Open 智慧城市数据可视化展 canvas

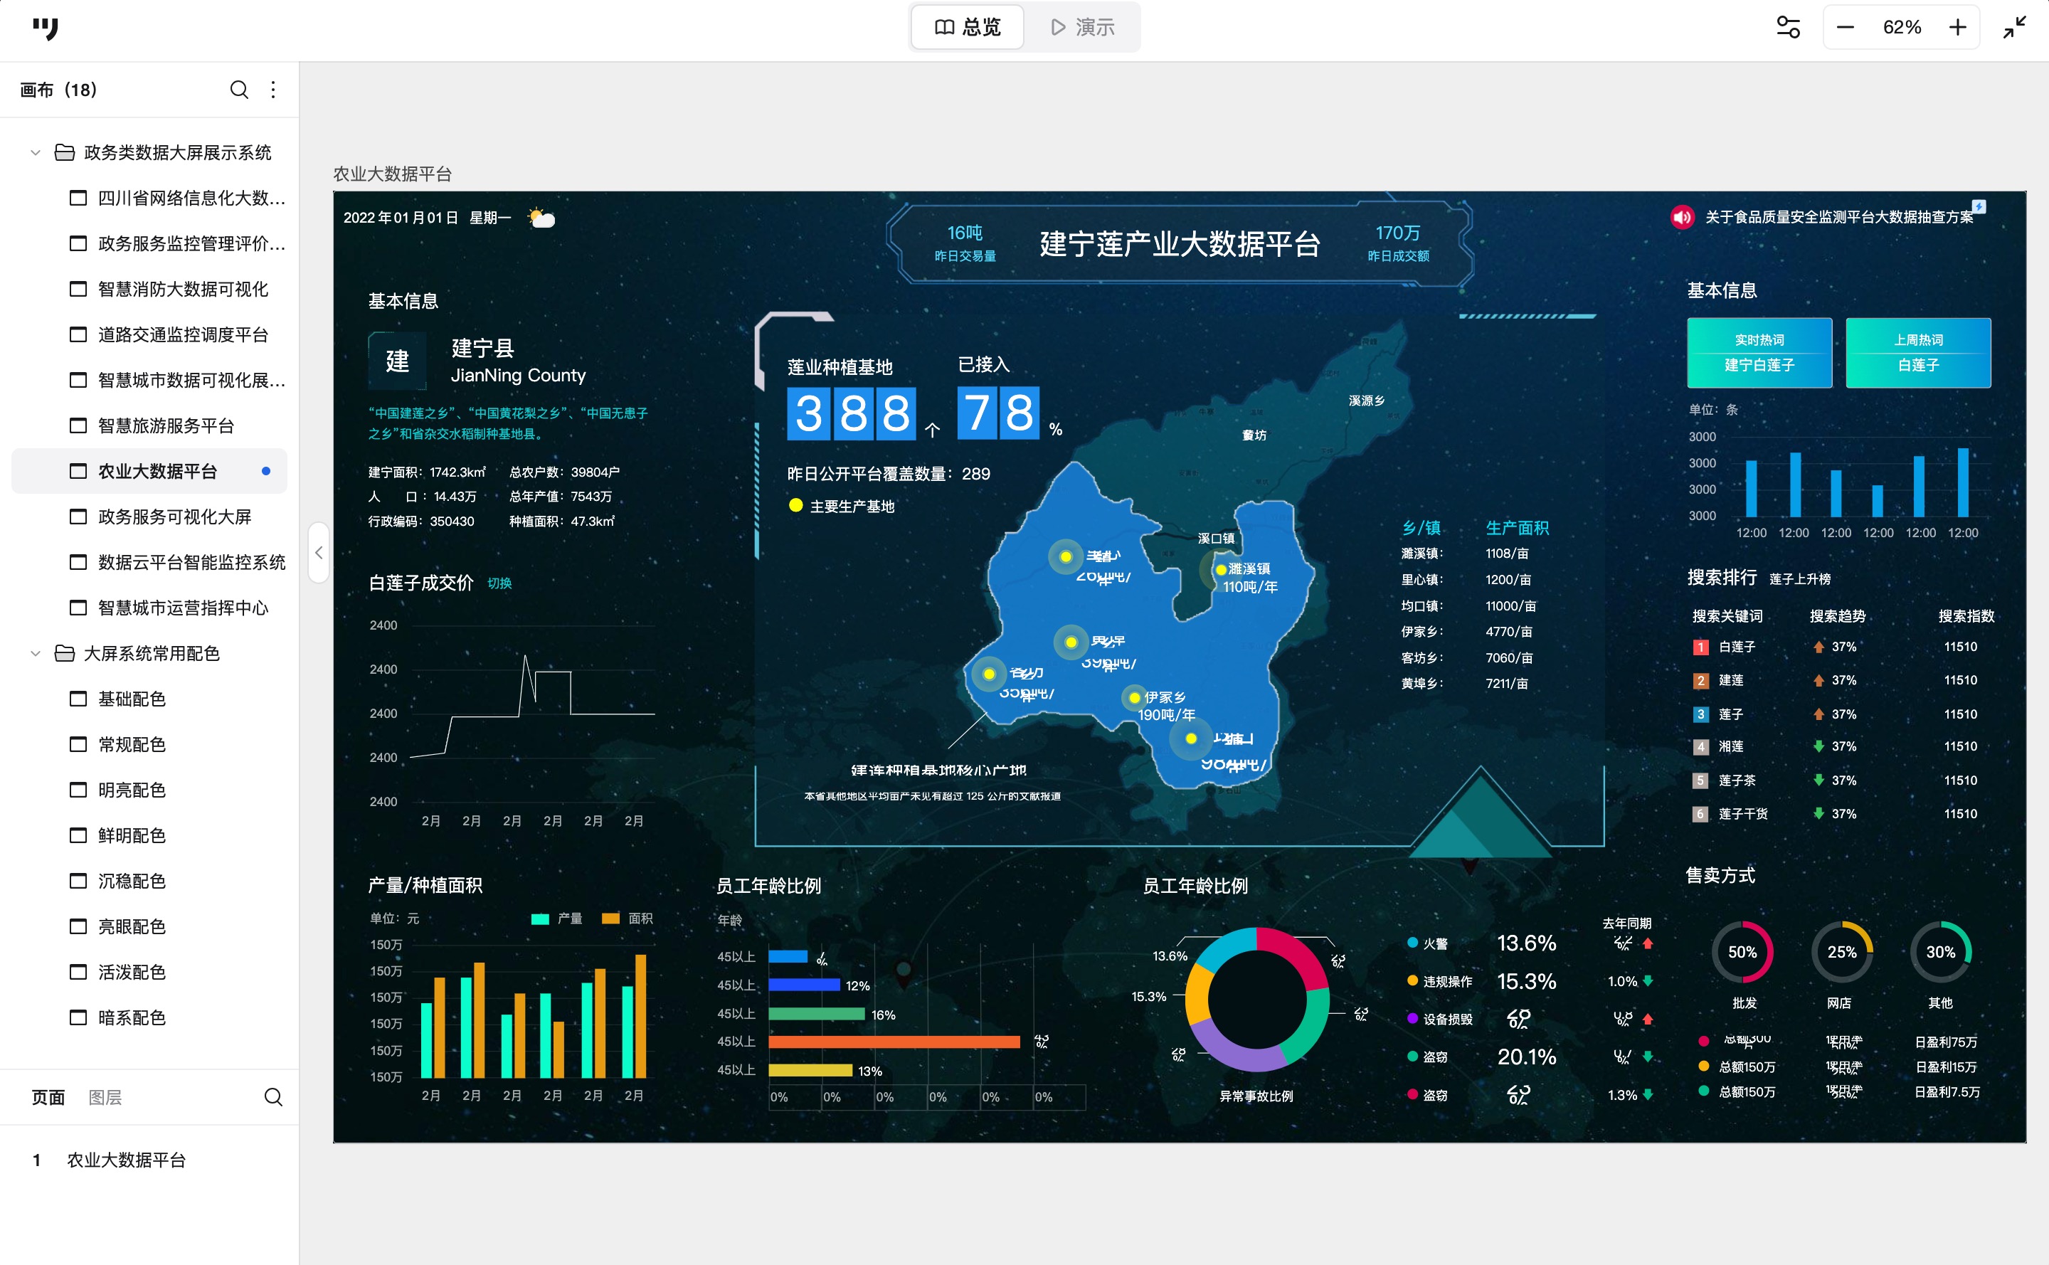149,381
